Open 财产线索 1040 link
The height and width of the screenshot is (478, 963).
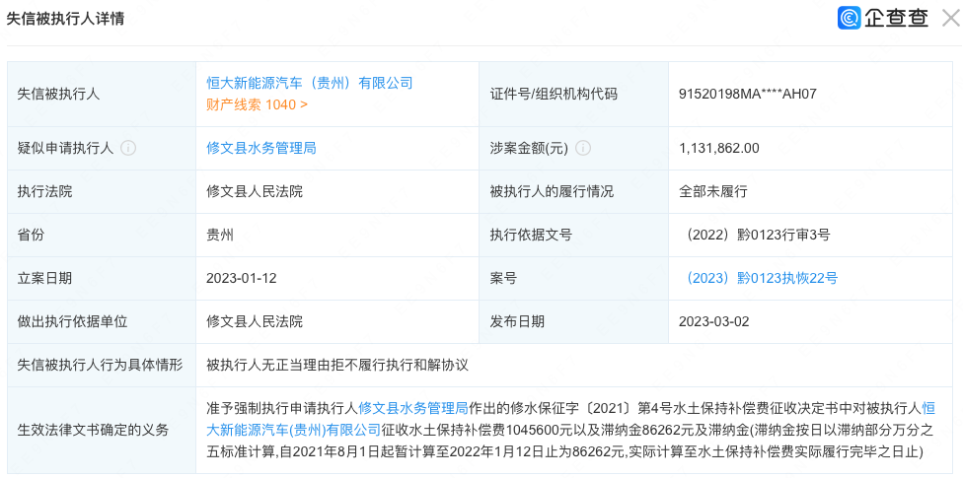[x=258, y=104]
